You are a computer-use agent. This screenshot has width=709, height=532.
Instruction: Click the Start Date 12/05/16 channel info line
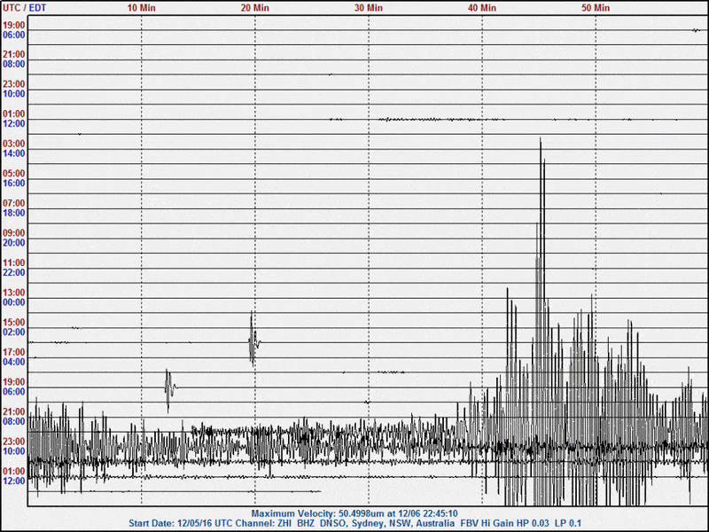[355, 523]
